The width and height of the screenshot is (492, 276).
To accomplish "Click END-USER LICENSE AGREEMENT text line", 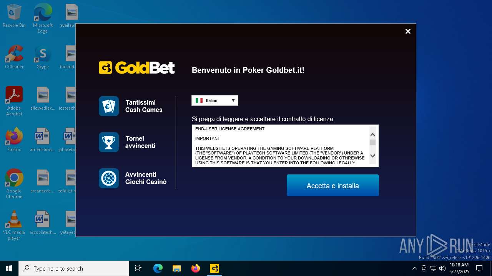I will point(230,129).
